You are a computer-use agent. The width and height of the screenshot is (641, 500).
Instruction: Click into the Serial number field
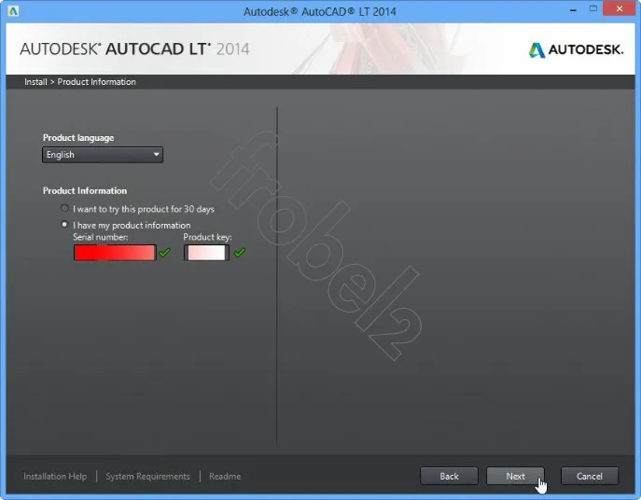tap(115, 253)
